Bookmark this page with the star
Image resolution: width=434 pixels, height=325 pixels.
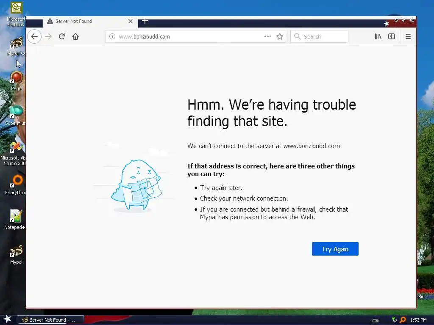click(280, 36)
